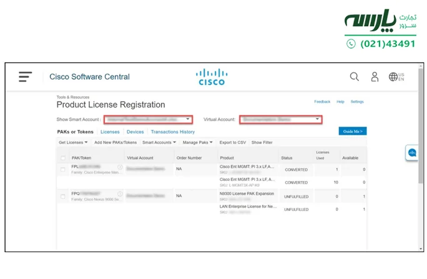Expand the Virtual Account dropdown
The height and width of the screenshot is (279, 427).
(x=280, y=119)
